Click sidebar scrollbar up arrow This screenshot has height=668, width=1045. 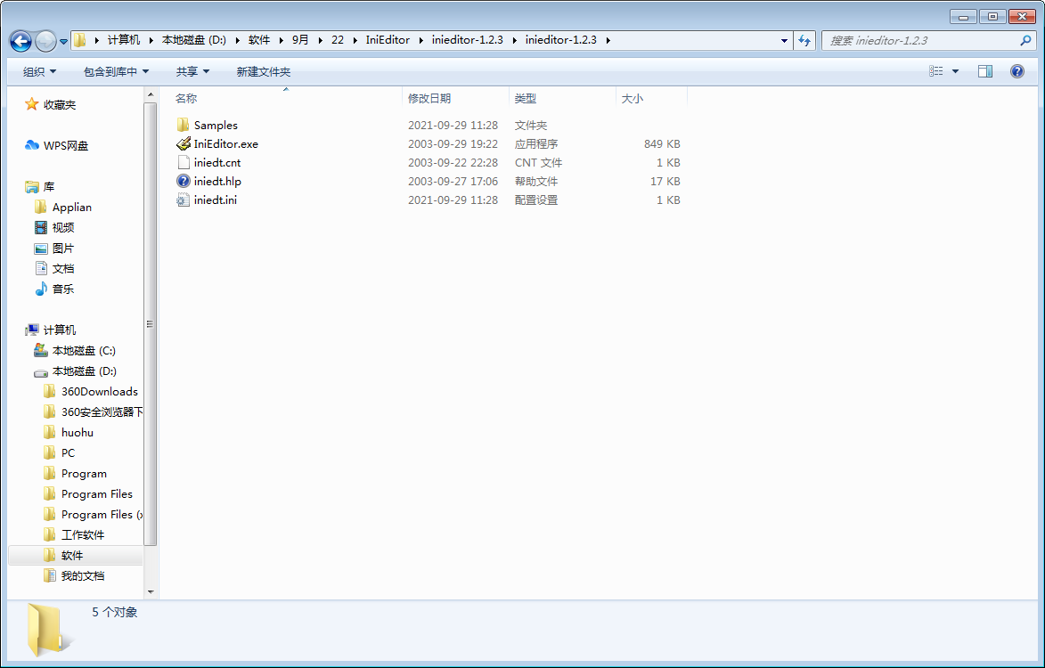(x=151, y=95)
